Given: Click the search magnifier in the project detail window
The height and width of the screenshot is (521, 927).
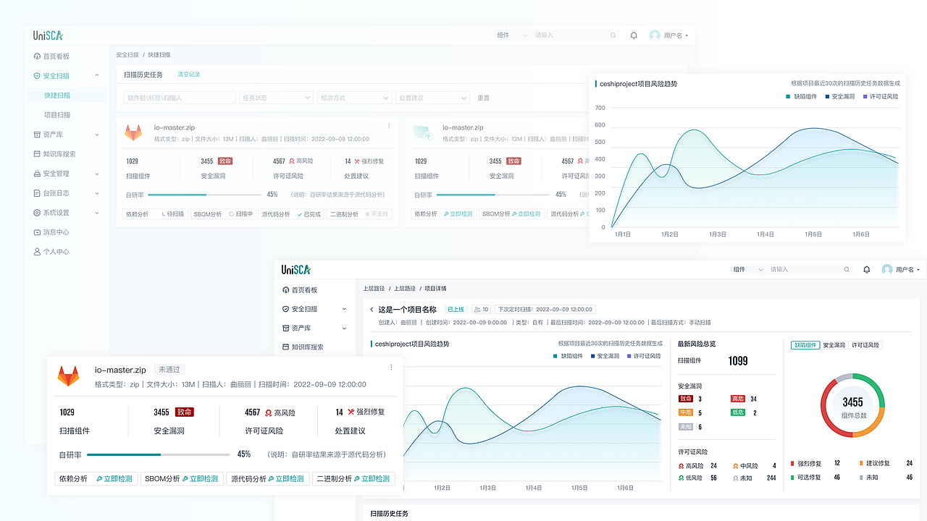Looking at the screenshot, I should click(847, 269).
